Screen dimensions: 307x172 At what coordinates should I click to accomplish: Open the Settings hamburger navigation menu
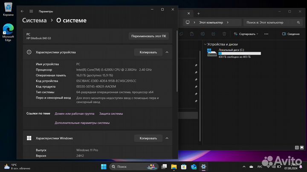coord(31,11)
